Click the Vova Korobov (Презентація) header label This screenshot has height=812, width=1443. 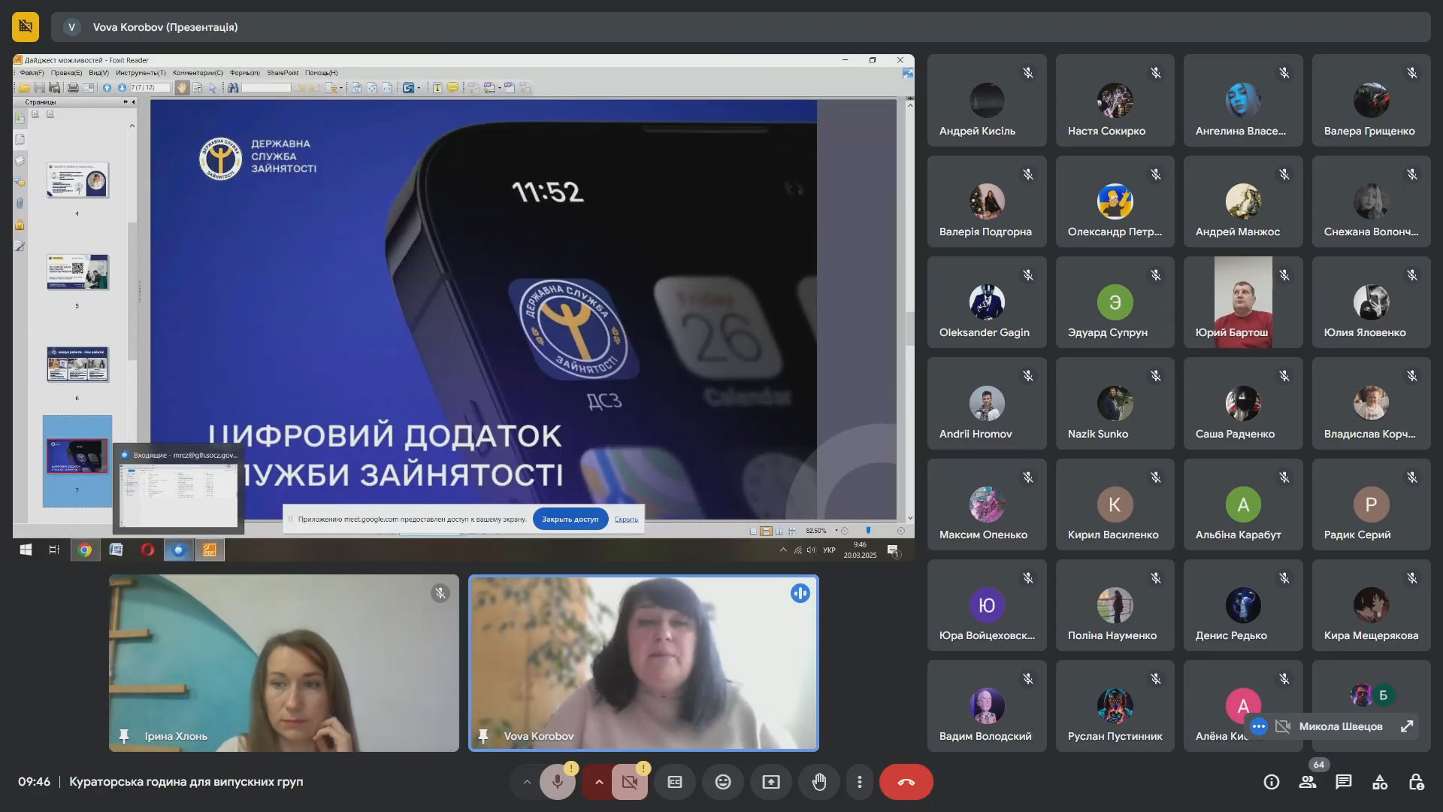[x=165, y=27]
